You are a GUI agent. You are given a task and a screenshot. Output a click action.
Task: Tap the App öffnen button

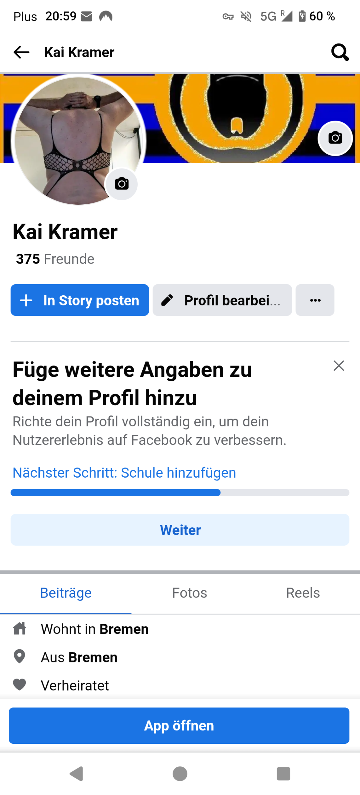pos(179,725)
